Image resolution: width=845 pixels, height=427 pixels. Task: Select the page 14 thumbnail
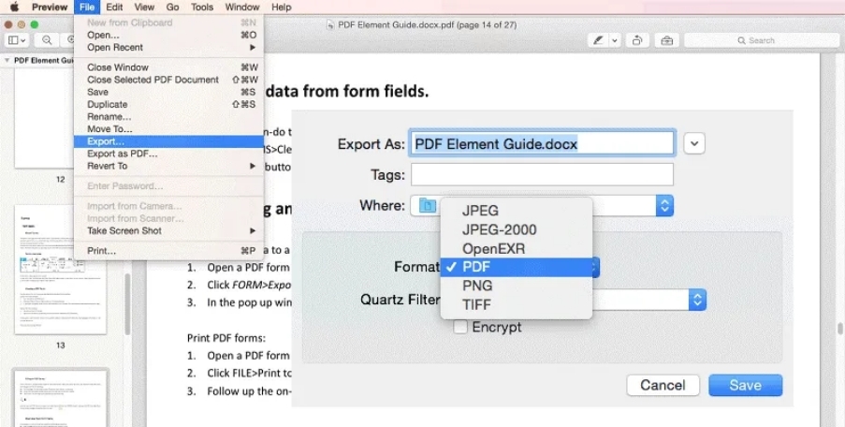point(60,398)
